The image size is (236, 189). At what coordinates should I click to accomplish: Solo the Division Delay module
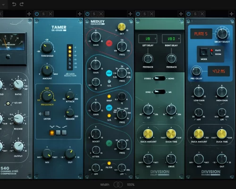[x=144, y=14]
